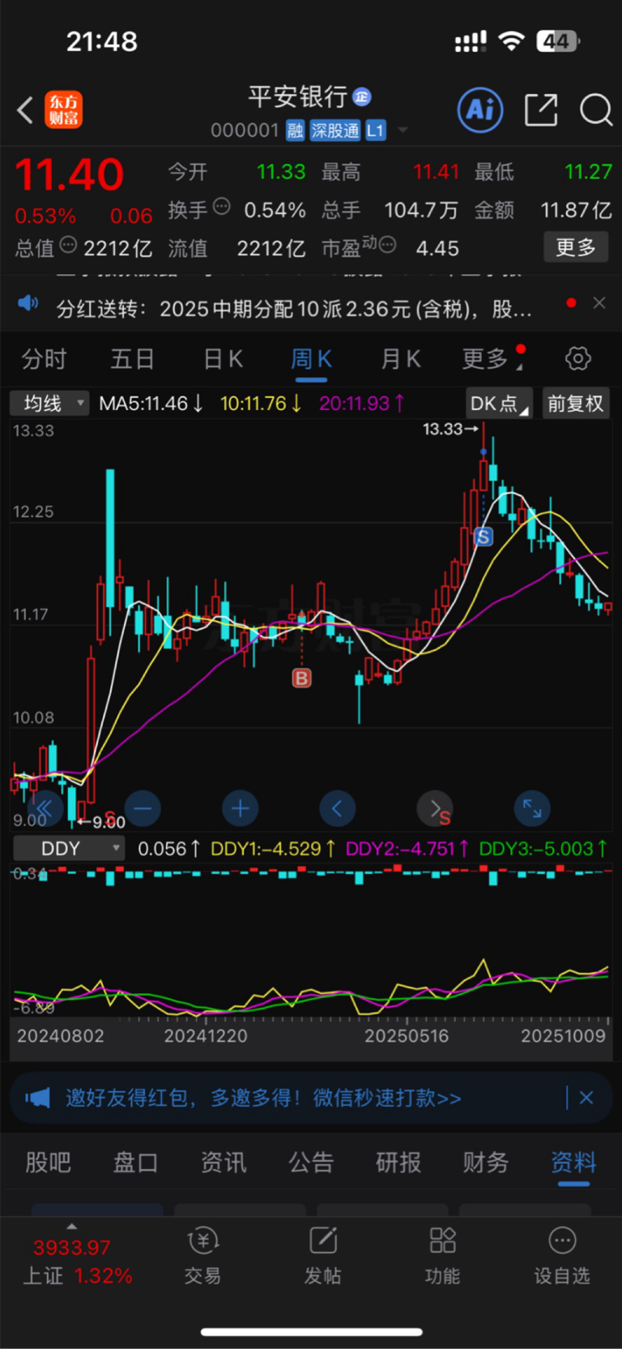
Task: Dismiss the dividend notice banner
Action: click(x=599, y=302)
